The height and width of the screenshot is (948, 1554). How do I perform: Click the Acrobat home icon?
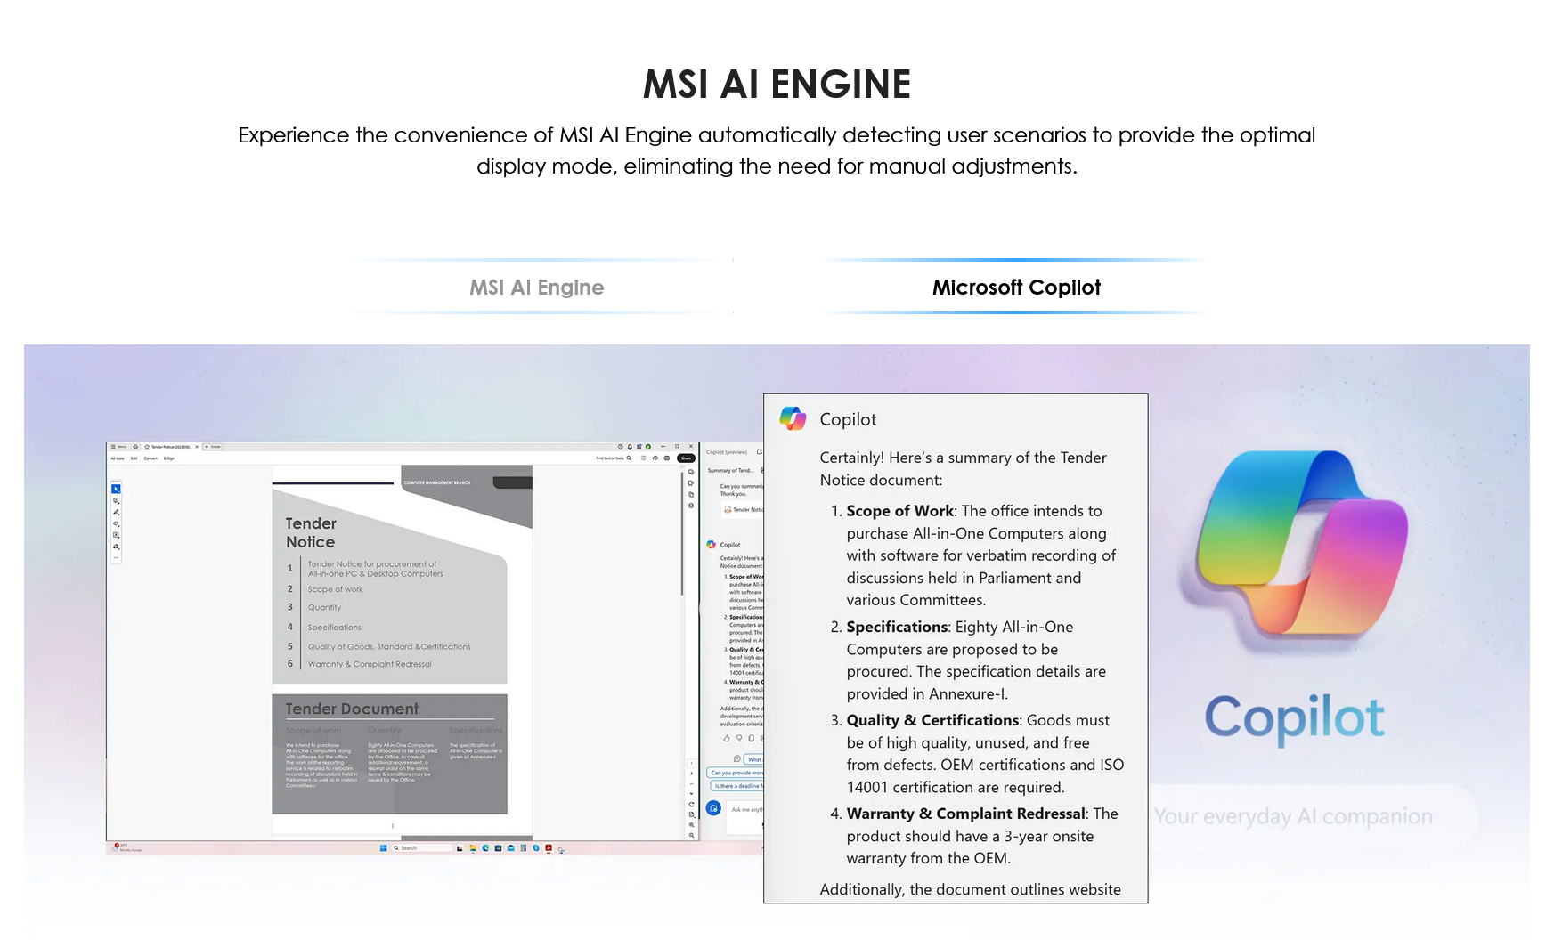pyautogui.click(x=135, y=447)
